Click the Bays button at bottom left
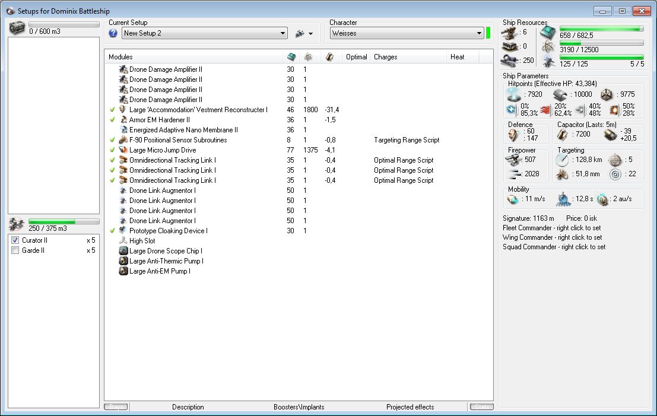Viewport: 657px width, 416px height. [116, 407]
